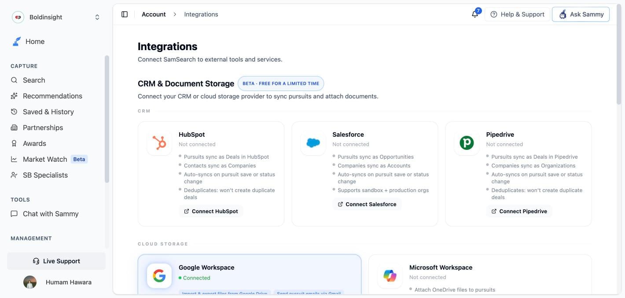
Task: Click the Ask Sammy button
Action: [581, 15]
